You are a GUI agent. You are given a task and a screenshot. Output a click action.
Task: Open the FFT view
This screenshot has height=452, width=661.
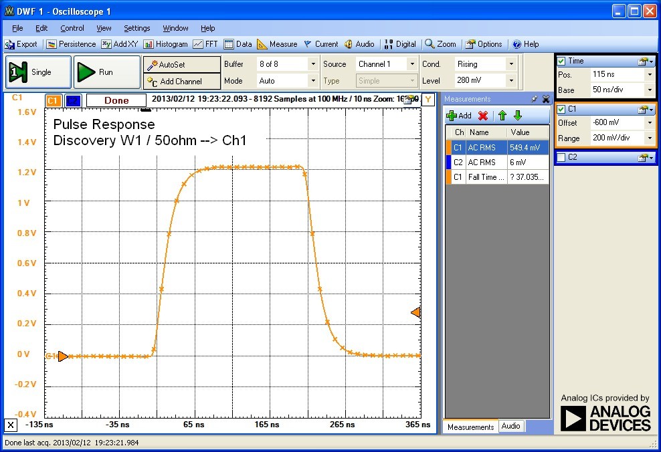(206, 44)
